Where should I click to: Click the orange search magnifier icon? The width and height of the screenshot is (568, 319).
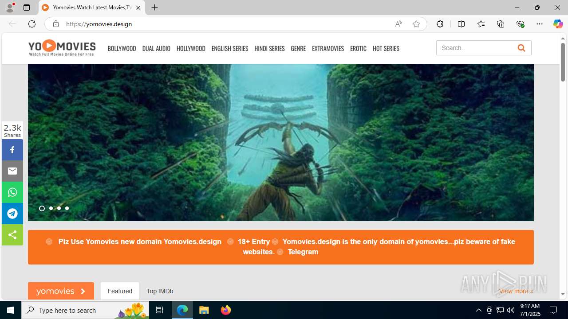click(x=521, y=48)
